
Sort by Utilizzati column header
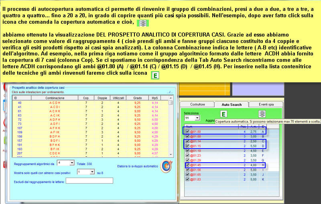pyautogui.click(x=118, y=98)
